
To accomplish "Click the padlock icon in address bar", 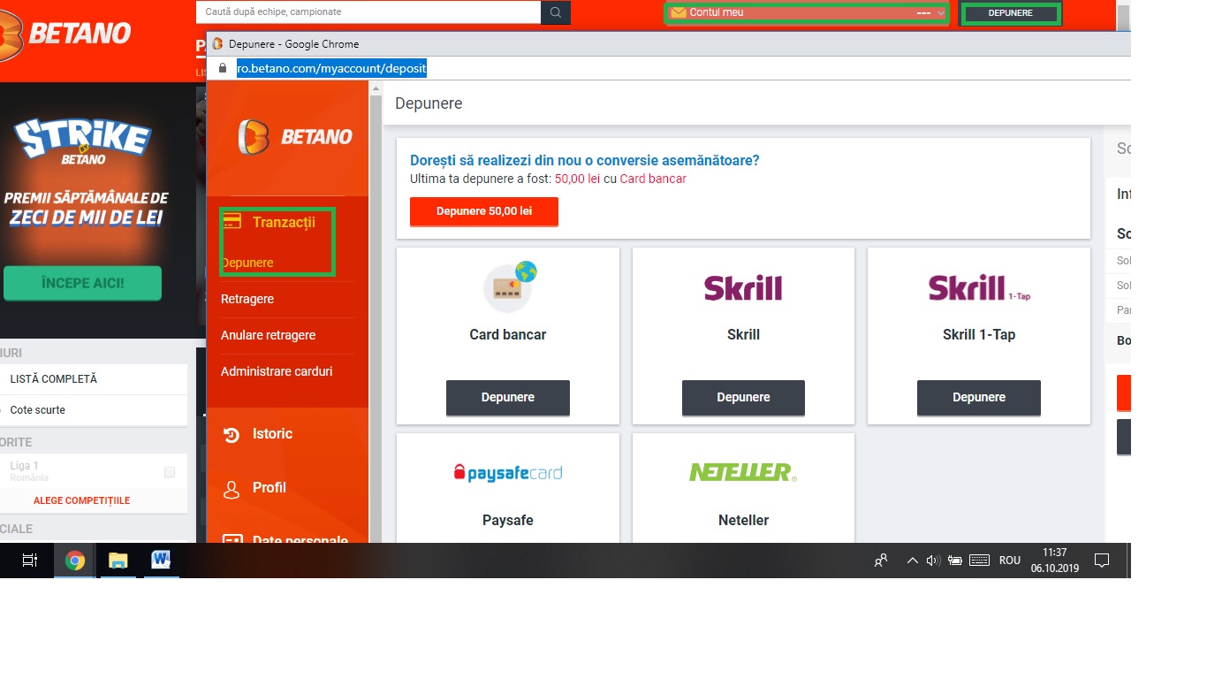I will pyautogui.click(x=223, y=68).
